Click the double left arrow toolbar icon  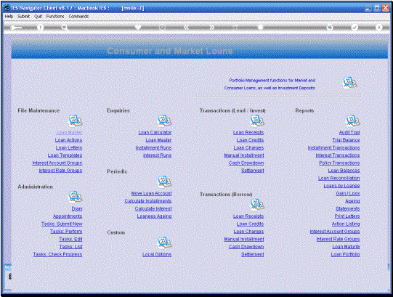coord(186,27)
